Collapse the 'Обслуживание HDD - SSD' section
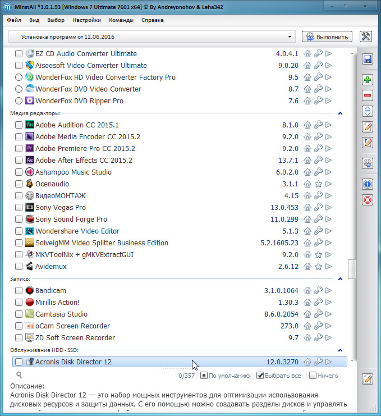381x416 pixels. (340, 350)
